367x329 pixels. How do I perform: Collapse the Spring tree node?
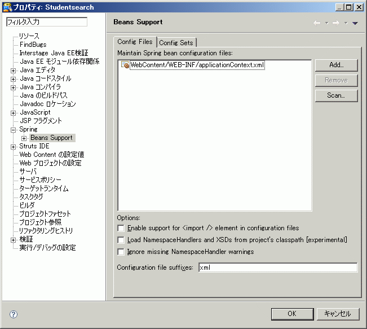pyautogui.click(x=14, y=130)
